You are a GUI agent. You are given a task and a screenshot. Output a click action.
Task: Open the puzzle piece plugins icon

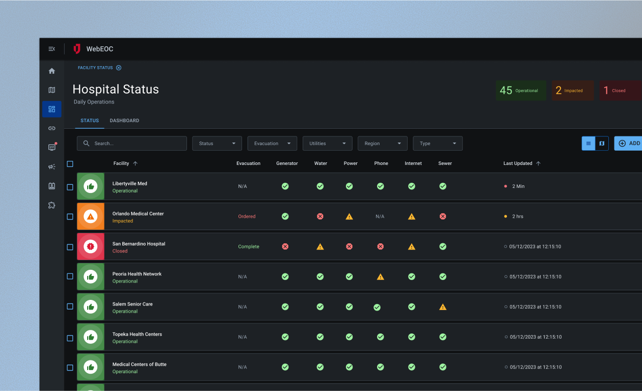(x=51, y=205)
